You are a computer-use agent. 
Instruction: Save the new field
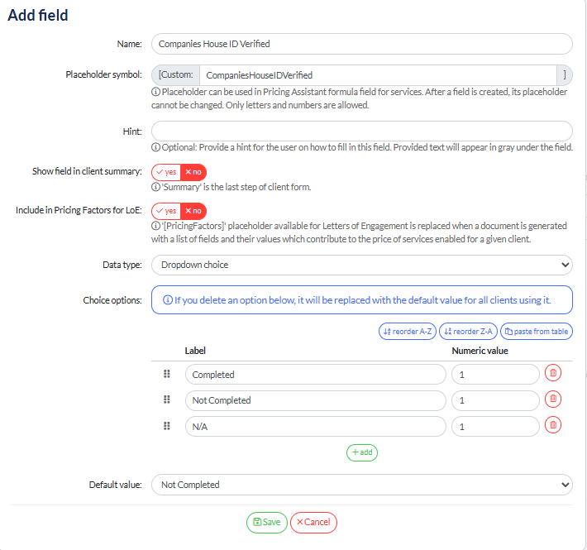coord(266,522)
